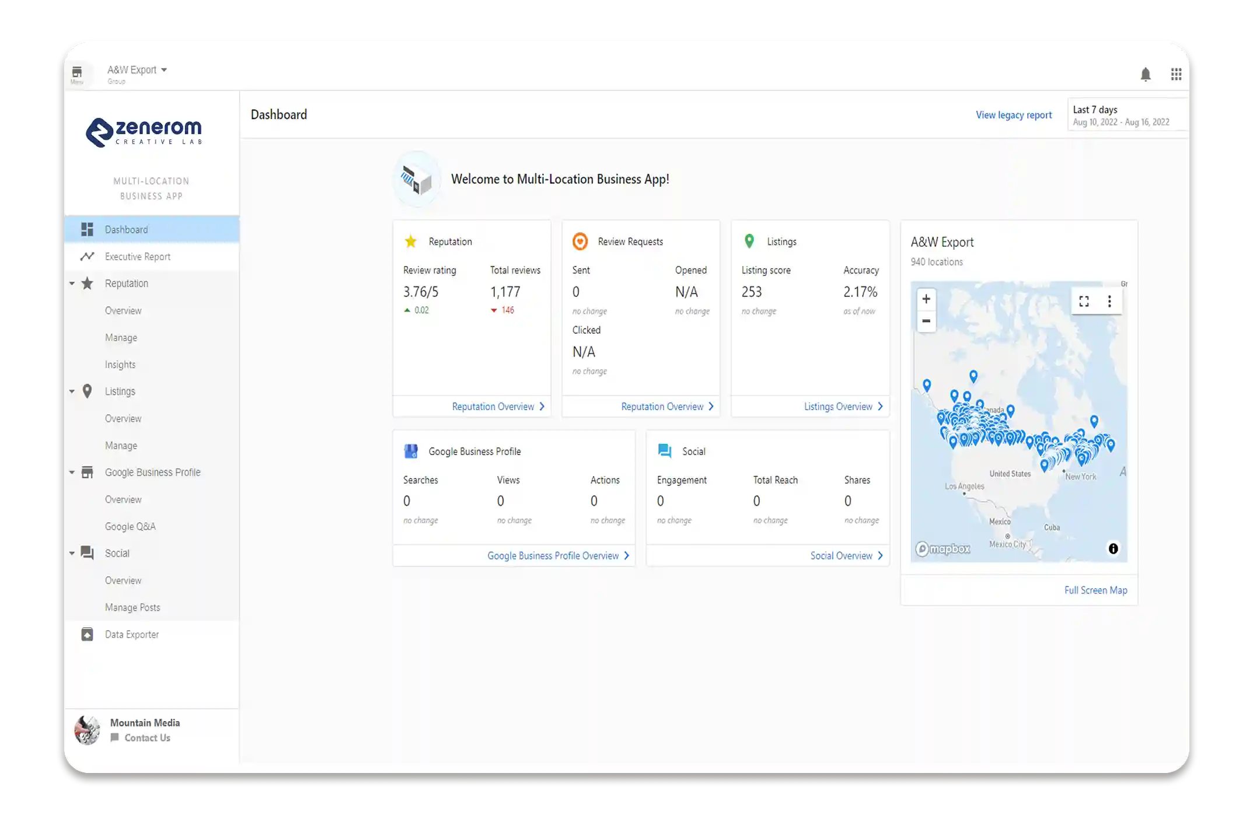Zoom in on the map with the plus control

point(926,299)
